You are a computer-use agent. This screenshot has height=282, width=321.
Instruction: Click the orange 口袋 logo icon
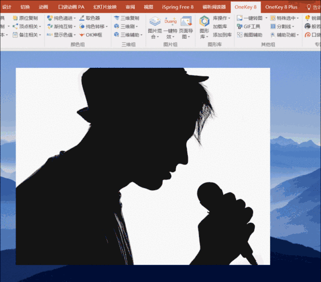[x=307, y=35]
